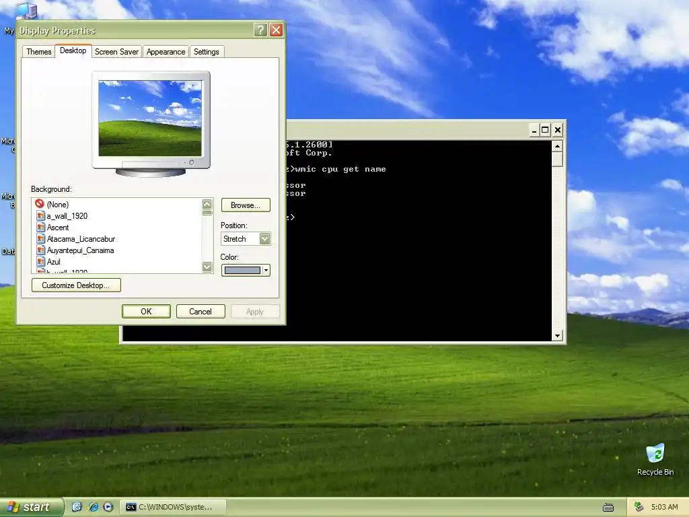The image size is (689, 517).
Task: Click the Display Properties help question-mark button
Action: (260, 30)
